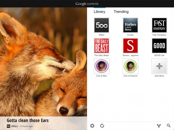Click the Google Currents title in header
Viewport: 174px width, 130px height.
(x=87, y=4)
